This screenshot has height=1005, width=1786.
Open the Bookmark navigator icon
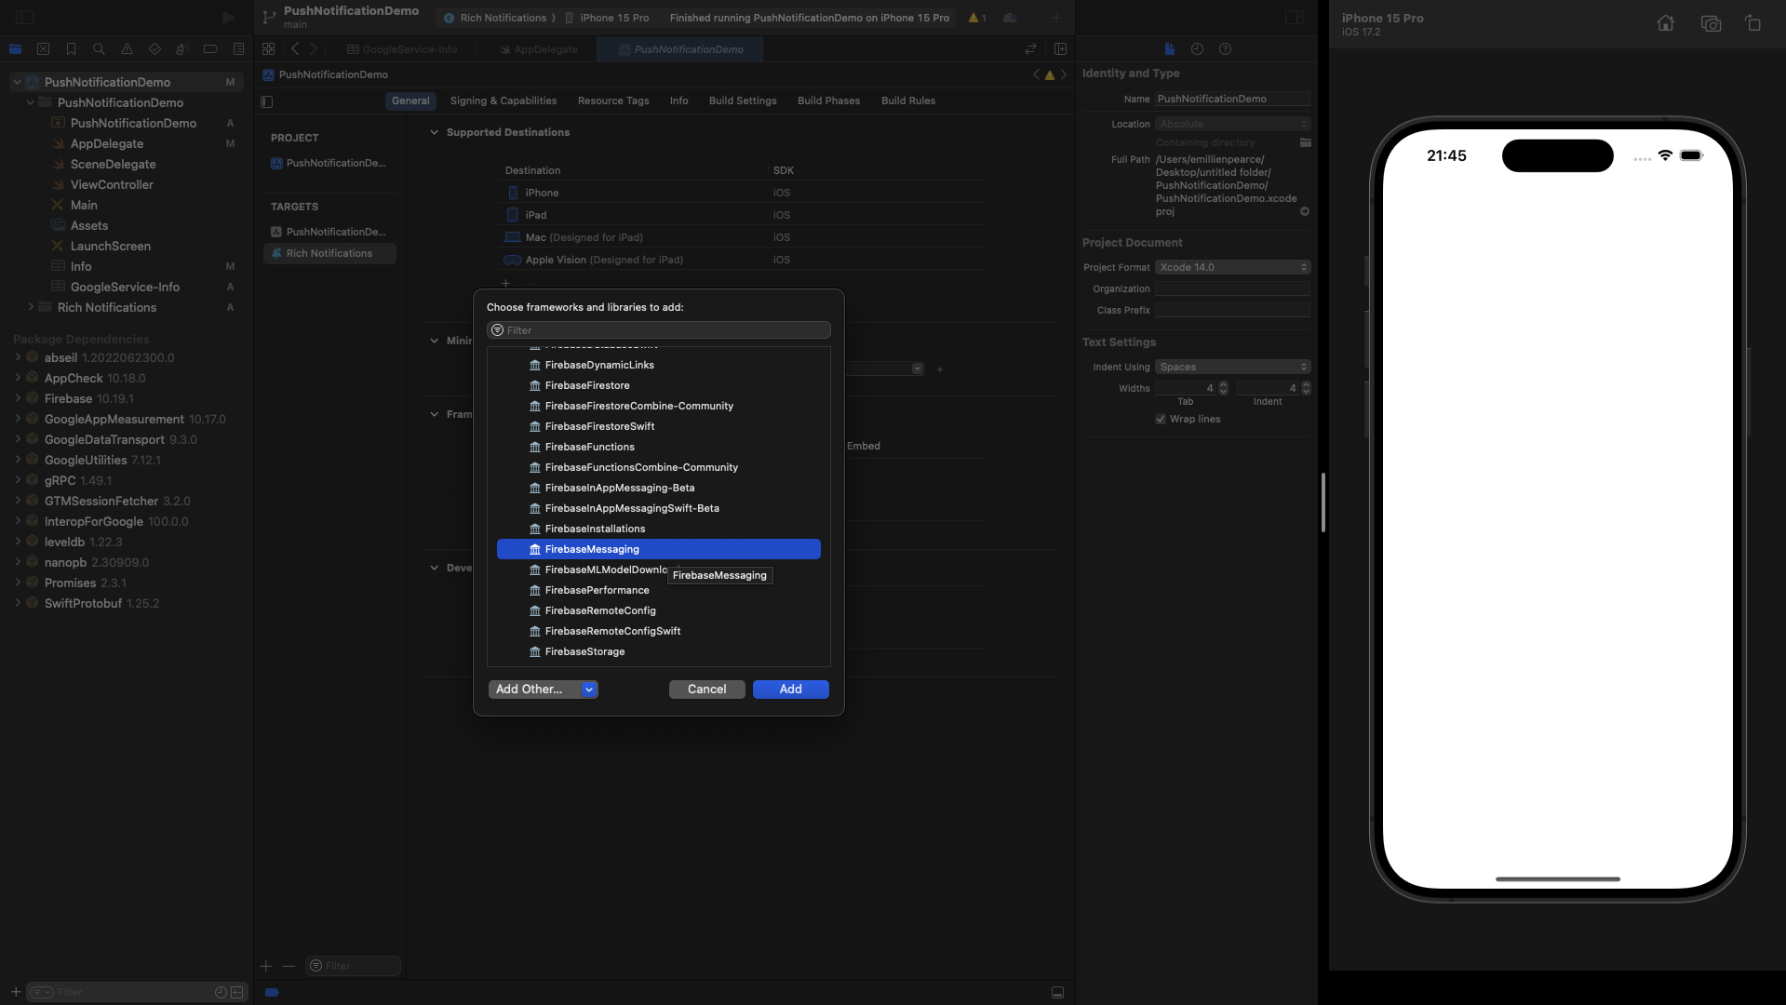(71, 49)
